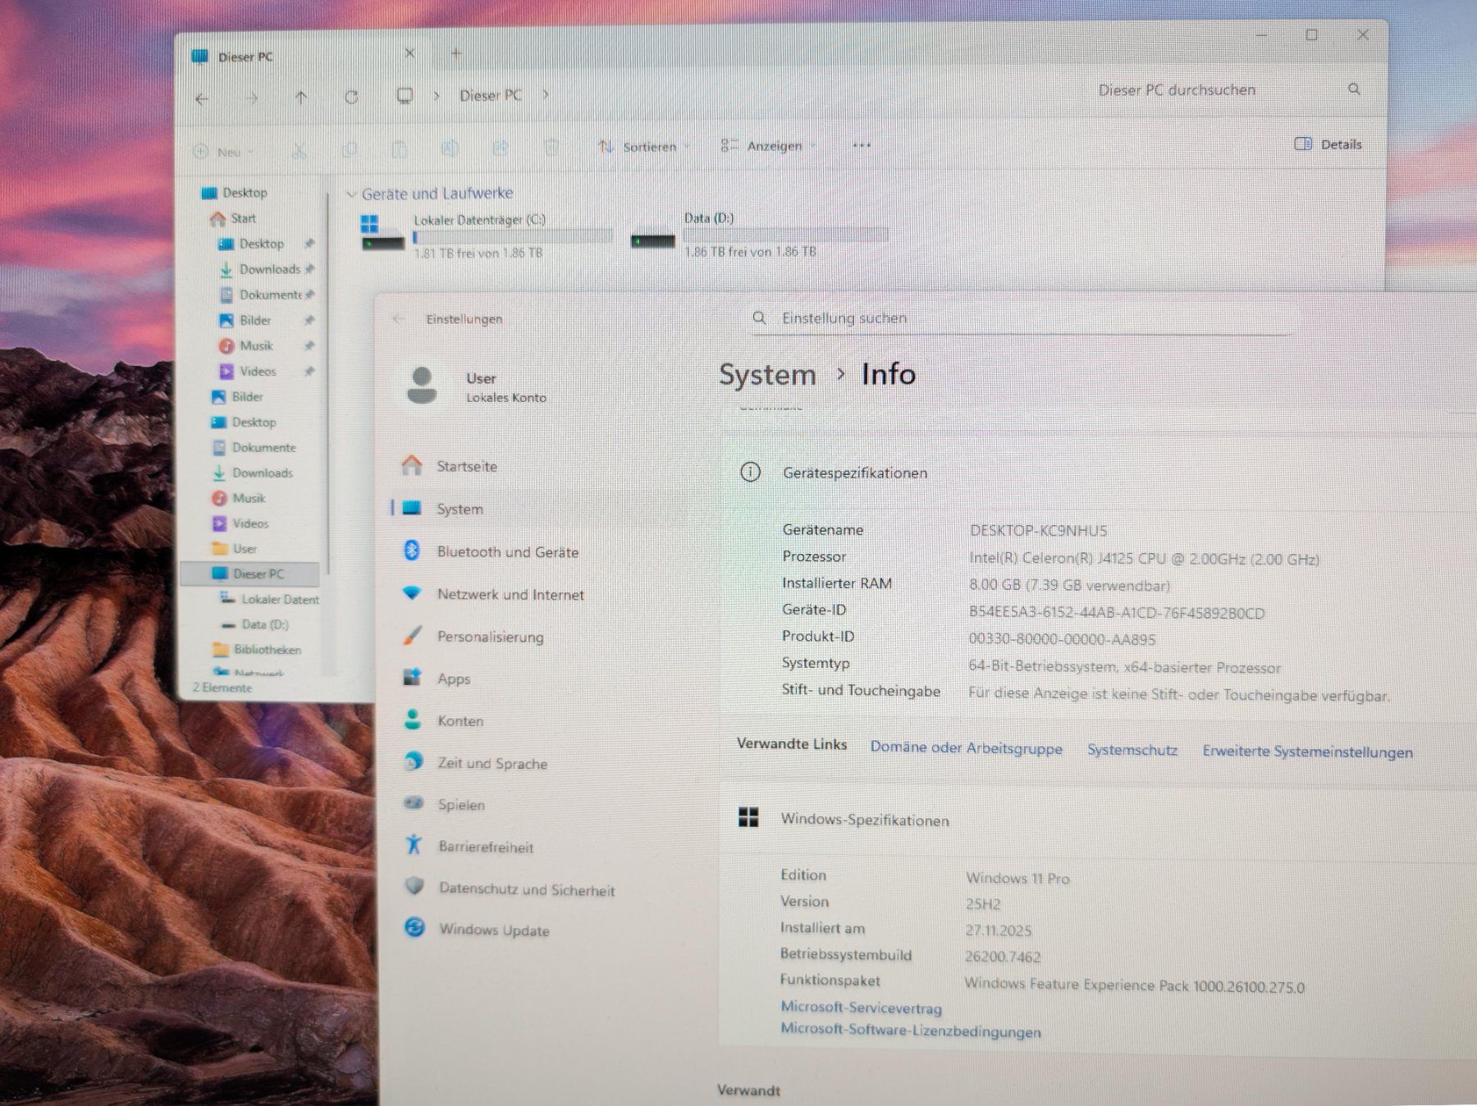
Task: Open Microsoft-Servicevertrag link
Action: coord(861,1008)
